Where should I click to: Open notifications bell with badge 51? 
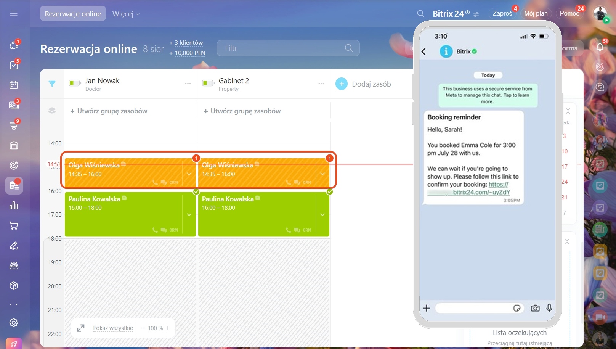pyautogui.click(x=600, y=47)
